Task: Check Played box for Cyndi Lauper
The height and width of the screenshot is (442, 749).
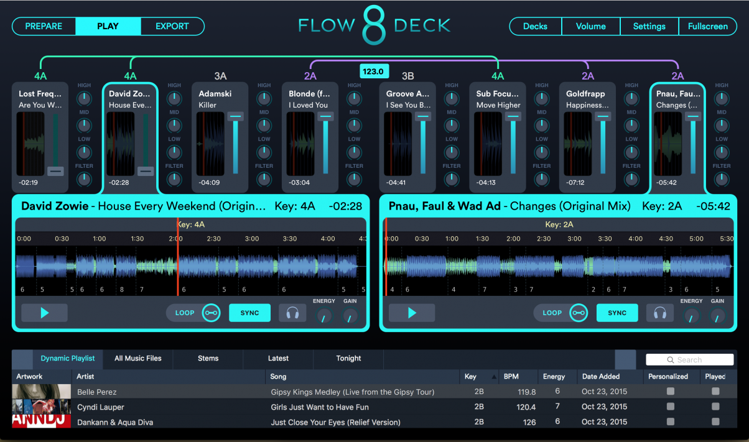Action: pyautogui.click(x=715, y=407)
